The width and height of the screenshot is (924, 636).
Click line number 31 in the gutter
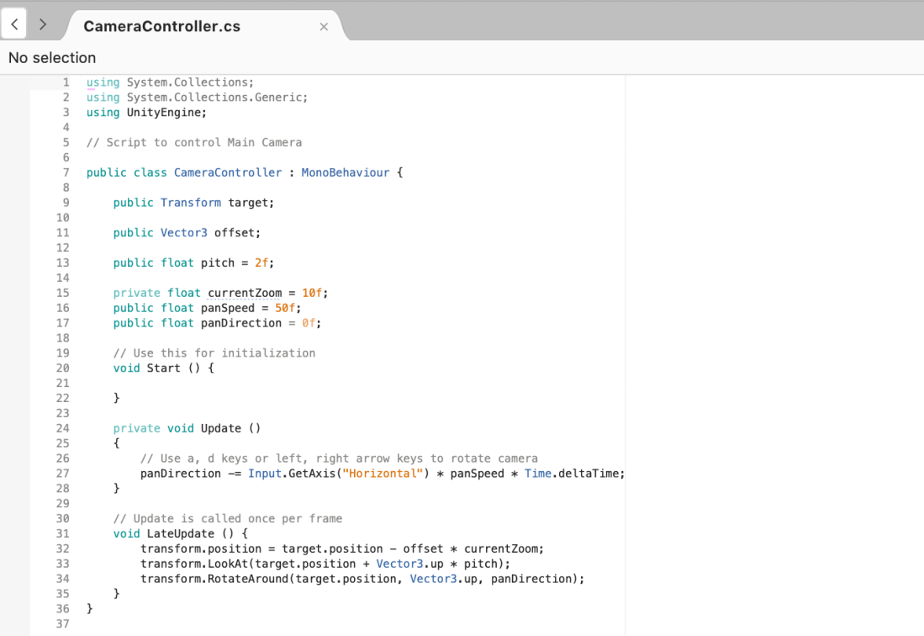63,533
